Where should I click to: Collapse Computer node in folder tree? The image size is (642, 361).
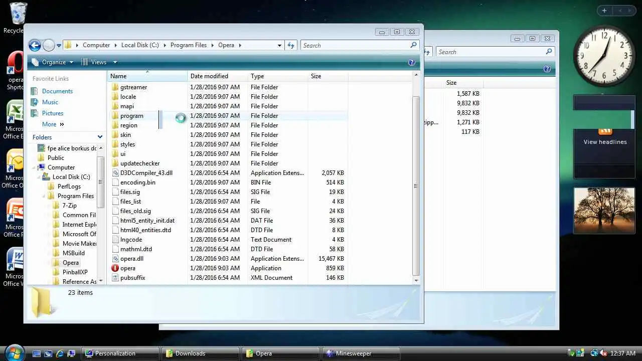point(34,167)
